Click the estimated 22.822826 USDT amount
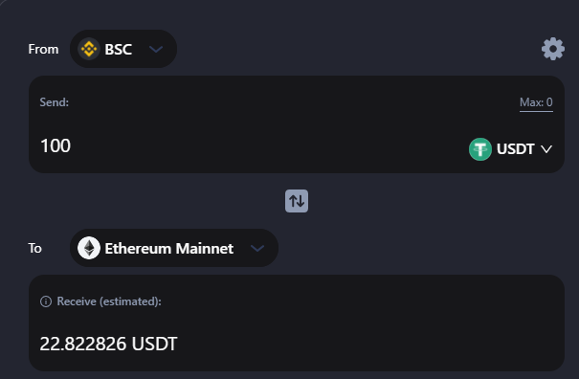 click(108, 344)
